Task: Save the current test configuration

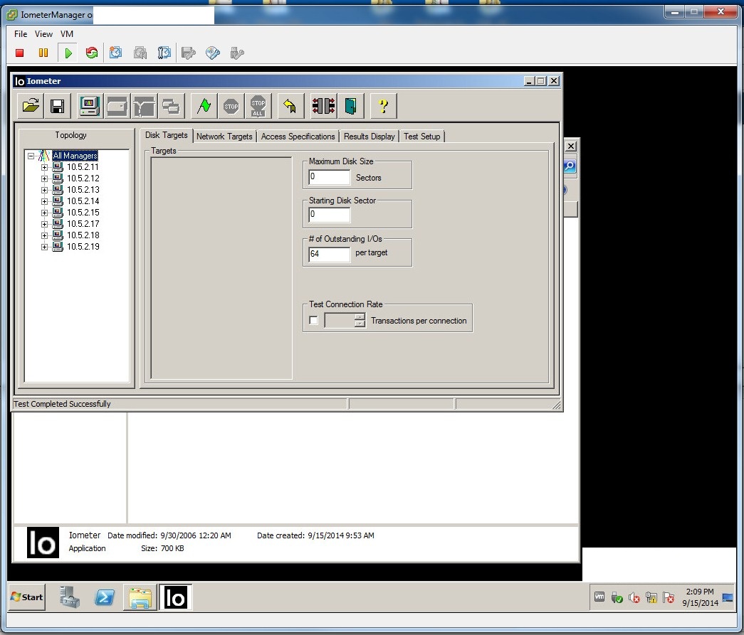Action: point(57,105)
